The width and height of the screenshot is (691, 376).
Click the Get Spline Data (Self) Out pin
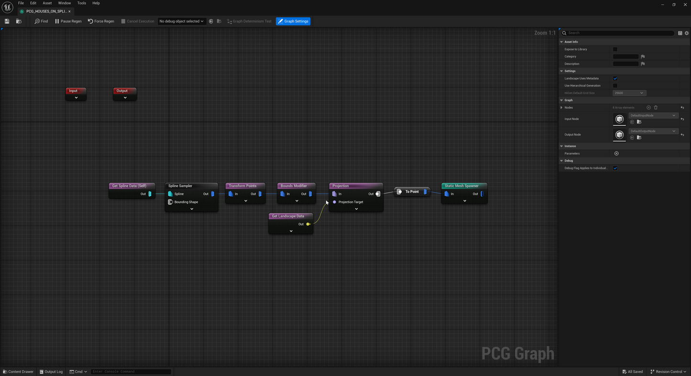click(x=150, y=194)
